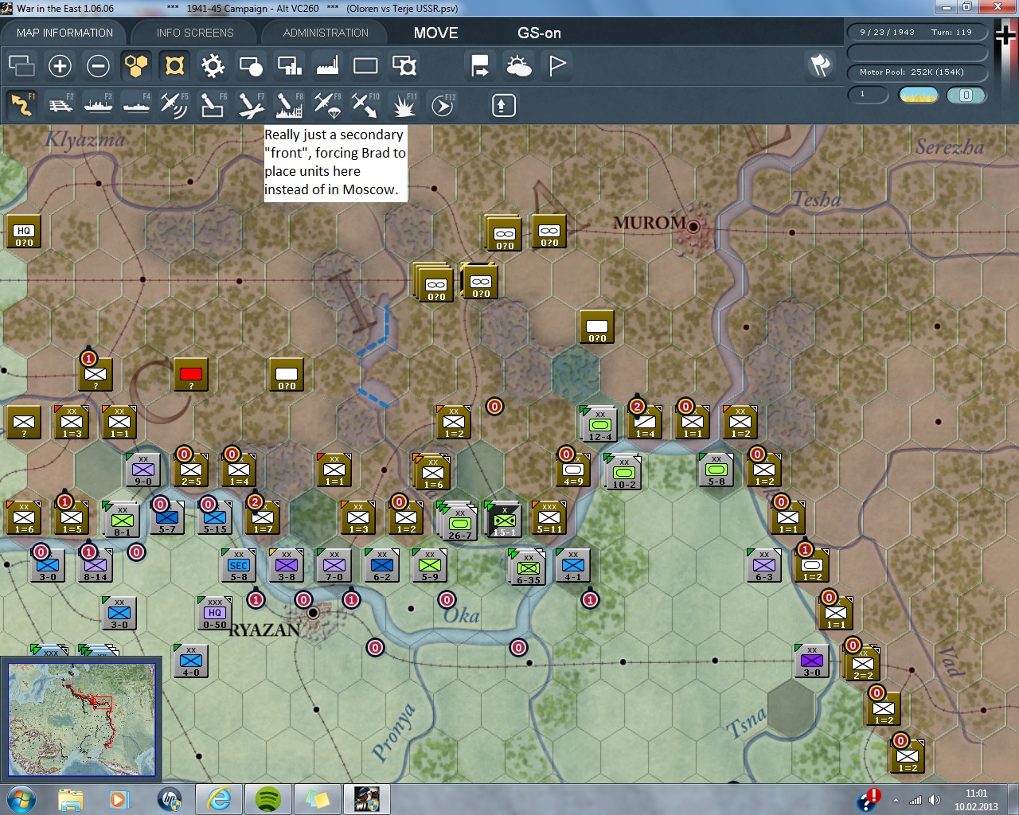Click the clear weather indicator
Viewport: 1019px width, 815px height.
coord(918,95)
